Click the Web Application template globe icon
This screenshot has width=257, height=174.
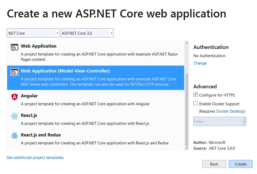14,47
